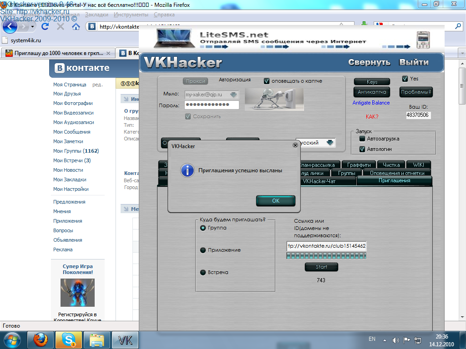This screenshot has width=466, height=349.
Task: Open Мои Сообщения link
Action: [x=71, y=132]
